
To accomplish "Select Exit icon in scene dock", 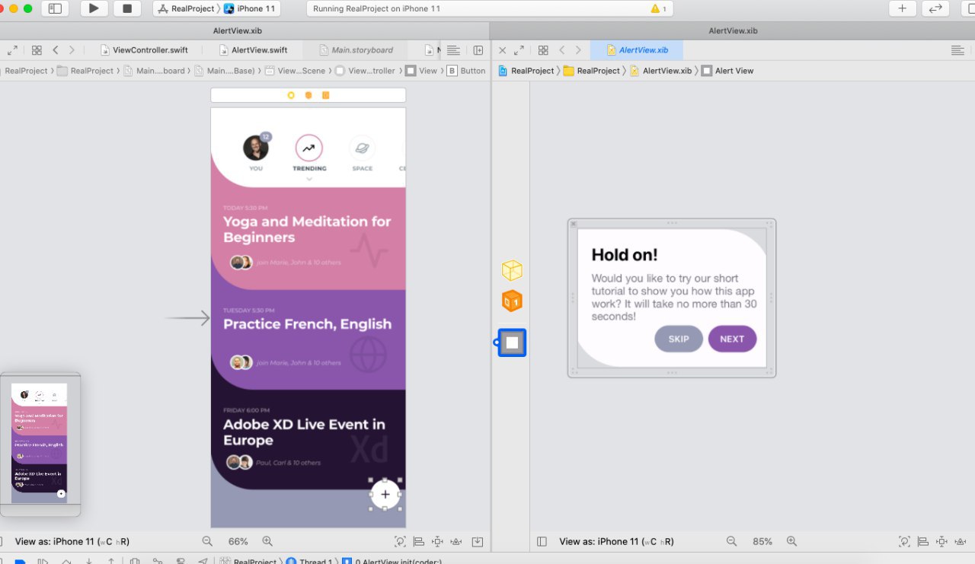I will 325,95.
